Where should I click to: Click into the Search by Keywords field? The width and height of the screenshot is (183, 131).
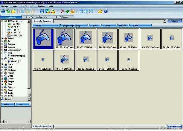[x=108, y=21]
